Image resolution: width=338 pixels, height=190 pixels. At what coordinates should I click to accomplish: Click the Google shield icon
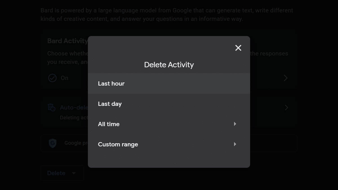52,143
